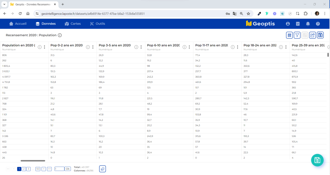
Task: Show info for Recensement 2020 Population title
Action: (60, 35)
